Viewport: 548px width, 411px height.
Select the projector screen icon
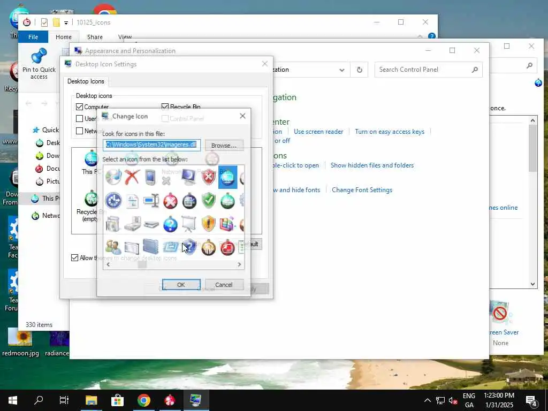(189, 224)
